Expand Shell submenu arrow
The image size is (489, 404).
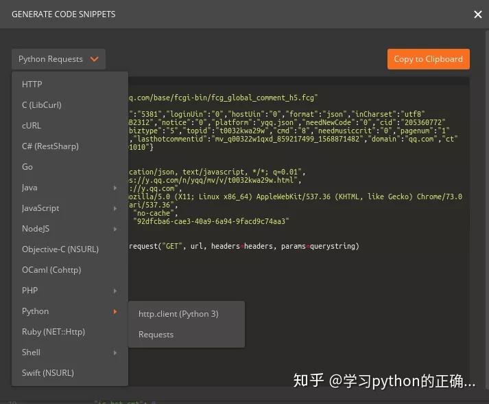click(x=115, y=352)
